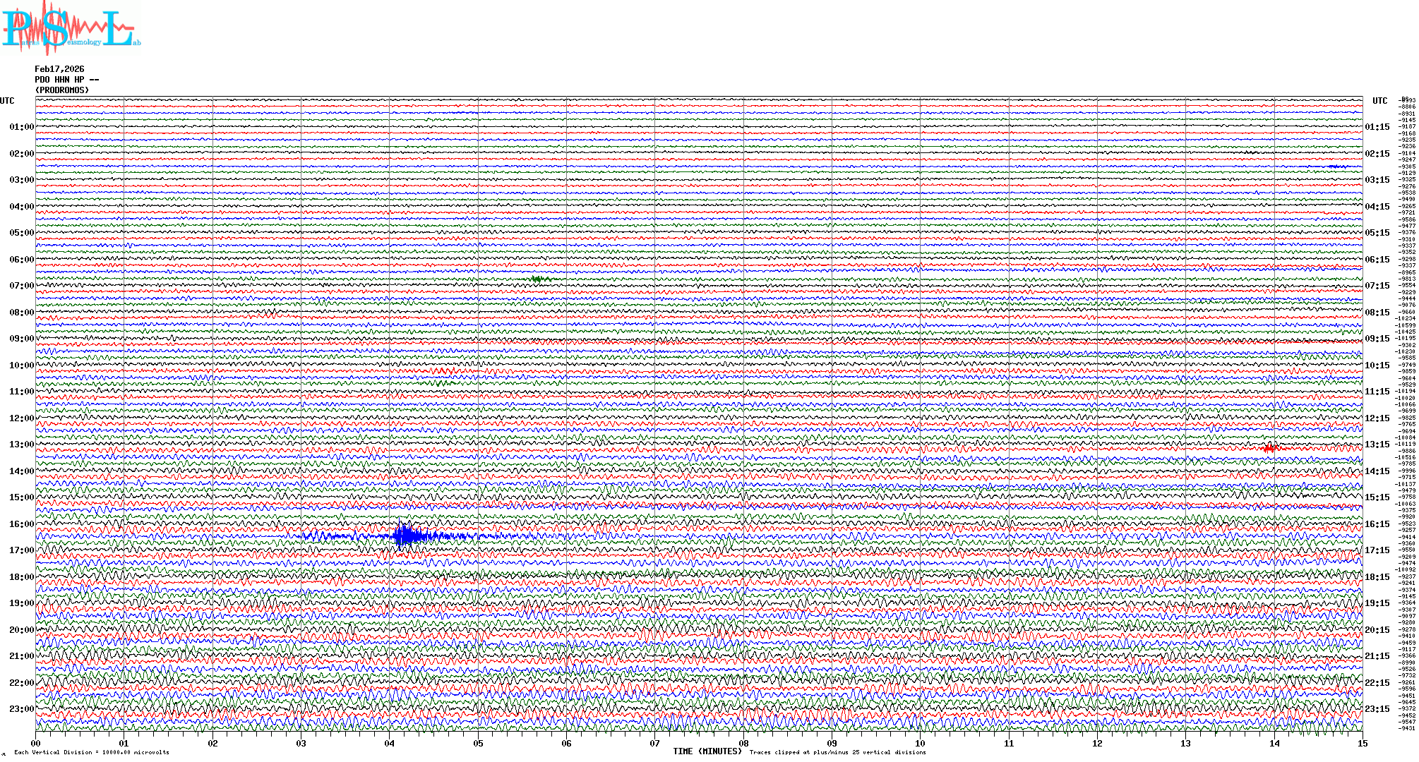The width and height of the screenshot is (1419, 762).
Task: Click the 12:15 hour label on right
Action: 1377,418
